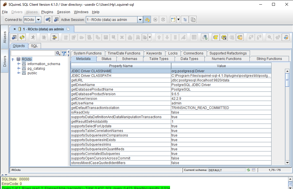Switch to the SQL tab

34,46
